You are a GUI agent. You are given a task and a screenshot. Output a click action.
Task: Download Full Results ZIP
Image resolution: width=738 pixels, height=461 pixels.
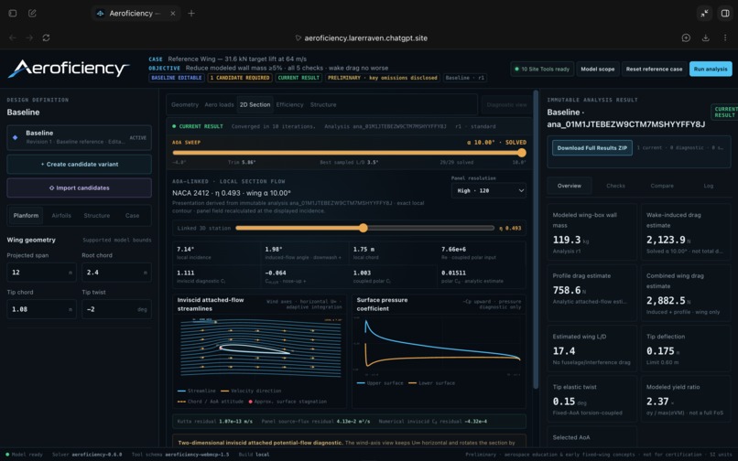click(592, 147)
